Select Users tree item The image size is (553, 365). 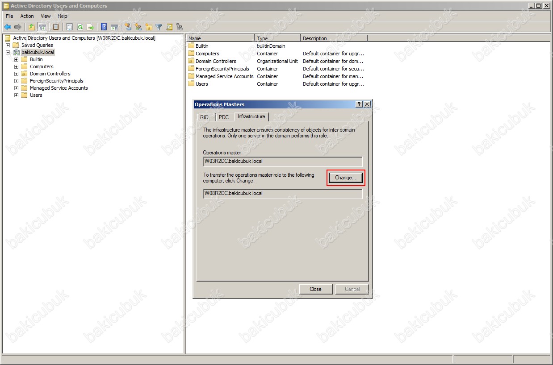point(36,95)
